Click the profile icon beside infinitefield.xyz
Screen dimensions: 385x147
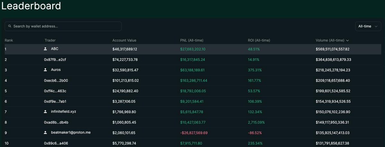pyautogui.click(x=45, y=112)
